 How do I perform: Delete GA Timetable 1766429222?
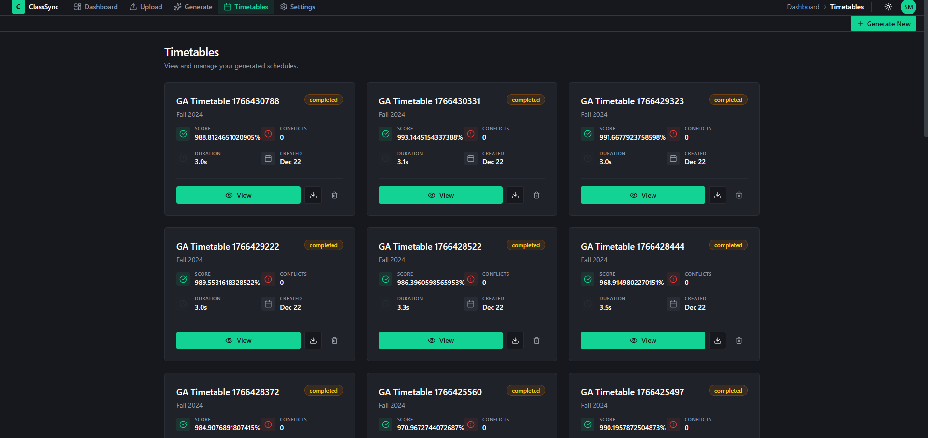[x=334, y=340]
